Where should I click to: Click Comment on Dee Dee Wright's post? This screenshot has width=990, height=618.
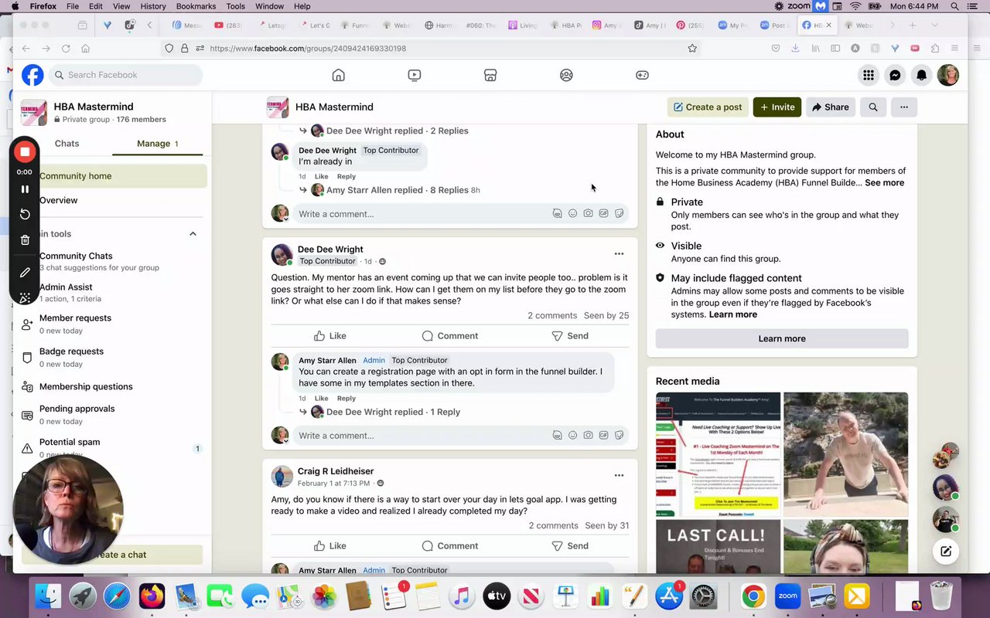pyautogui.click(x=450, y=336)
